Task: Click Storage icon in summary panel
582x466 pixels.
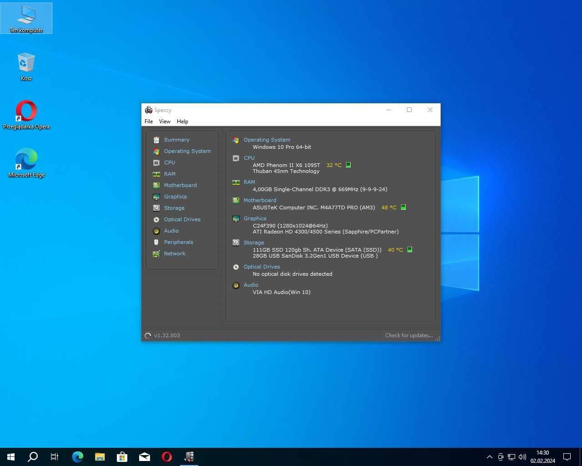Action: coord(236,243)
